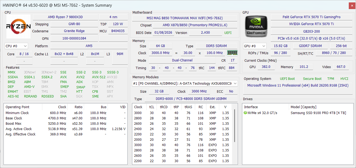Click the Interface column header in Drives
The image size is (356, 168).
tap(266, 107)
